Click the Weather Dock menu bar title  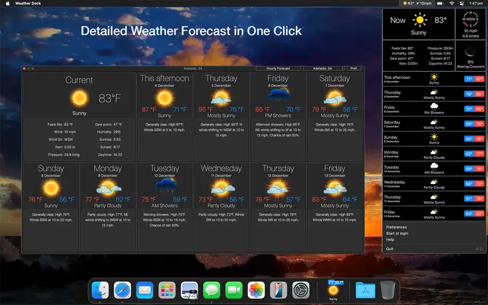click(x=28, y=3)
